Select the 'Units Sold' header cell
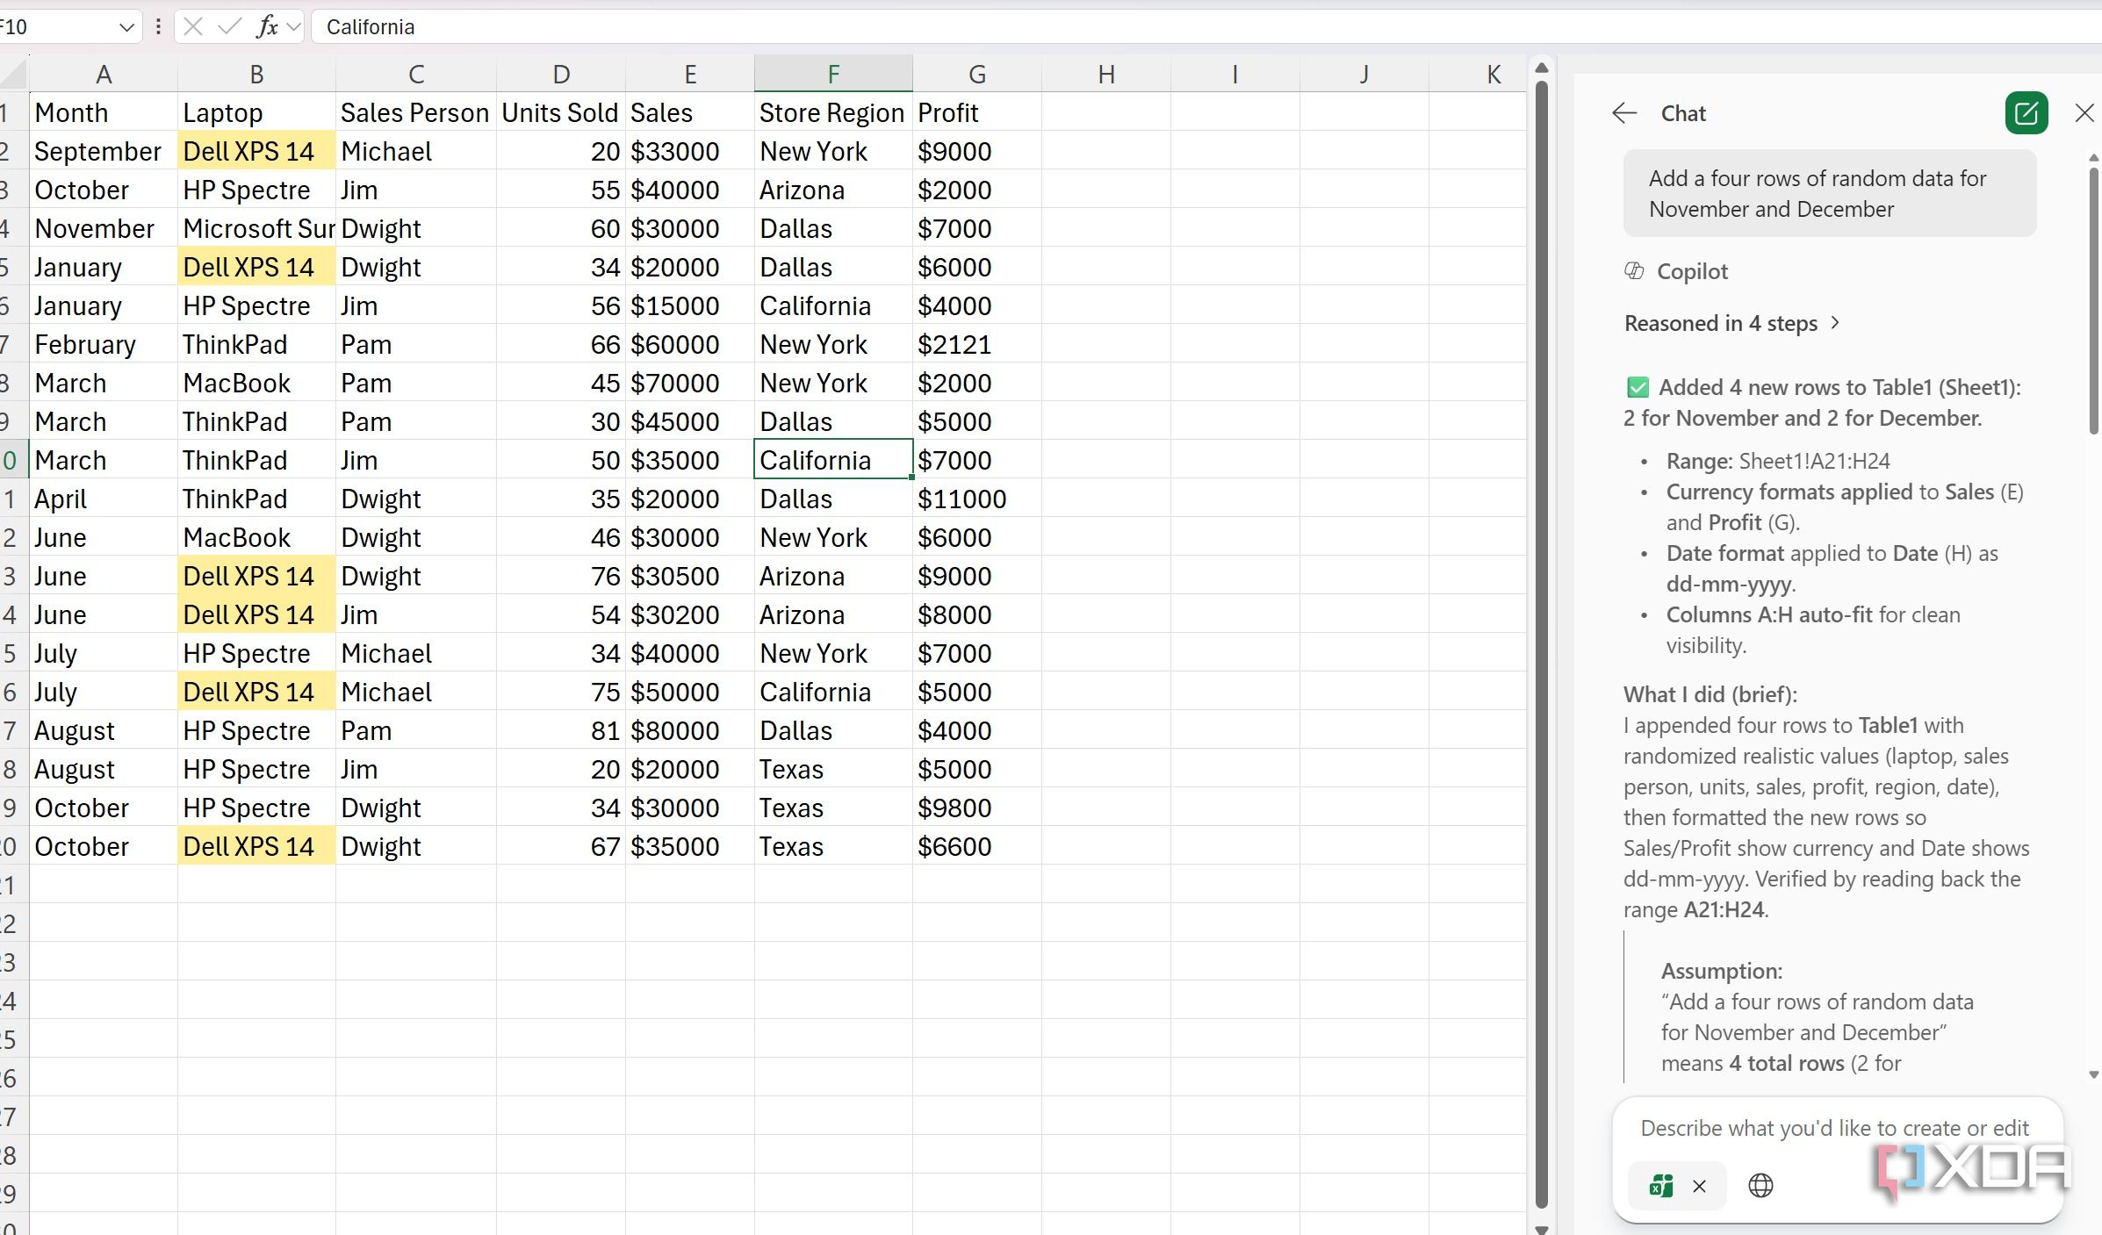This screenshot has height=1235, width=2102. tap(560, 112)
